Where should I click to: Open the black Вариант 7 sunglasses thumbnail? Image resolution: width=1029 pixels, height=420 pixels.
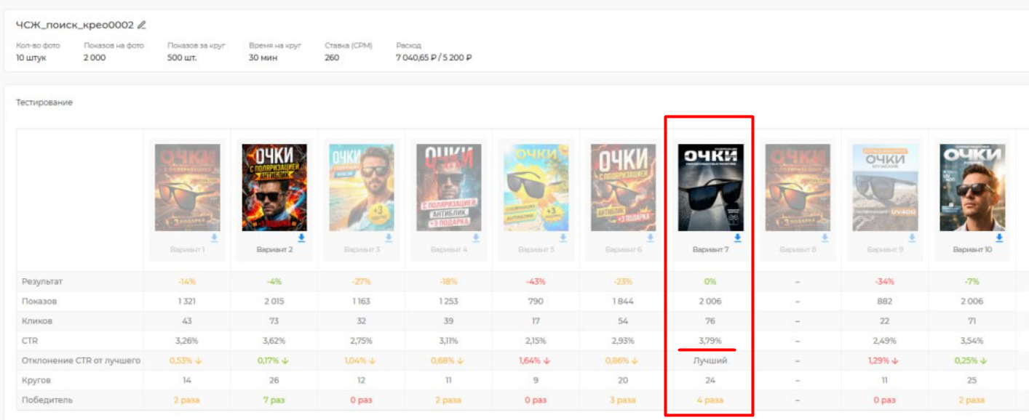[710, 187]
